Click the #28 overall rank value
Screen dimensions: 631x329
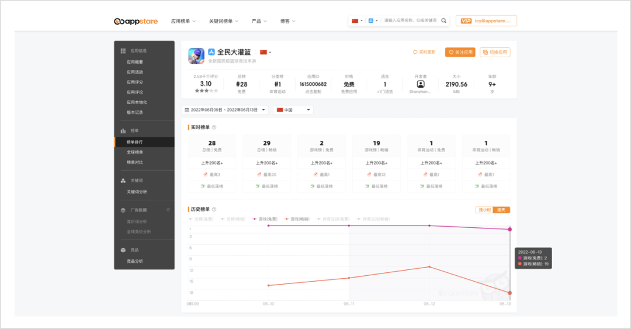241,84
